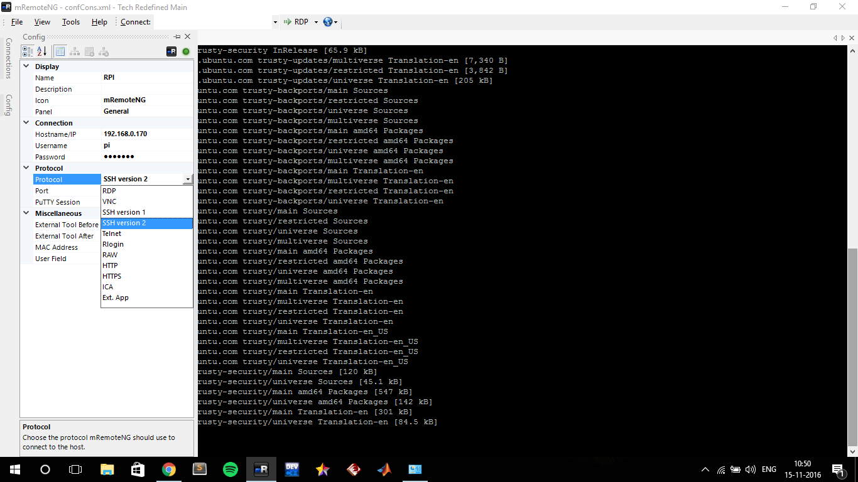The image size is (858, 482).
Task: Click the Hostname/IP value 192.168.0.170
Action: tap(126, 134)
